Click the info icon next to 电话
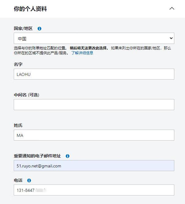Viewport: 185px width, 204px height. (29, 181)
